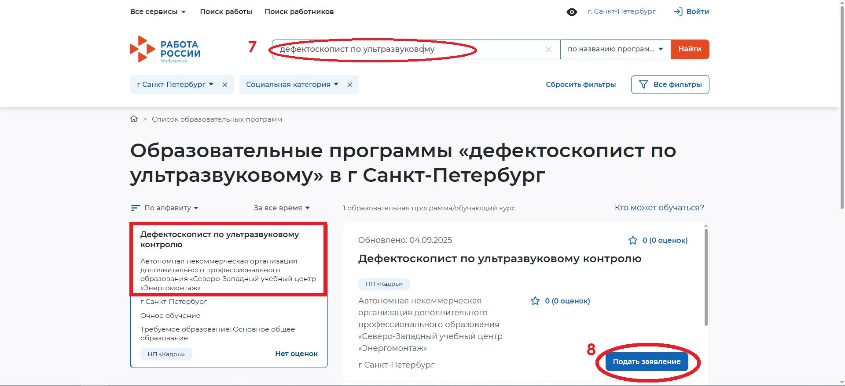Open the За все время period dropdown
The width and height of the screenshot is (845, 386).
[282, 208]
